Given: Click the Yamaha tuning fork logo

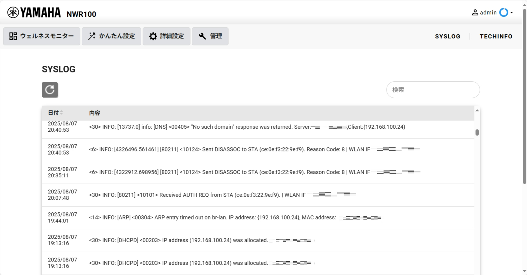Looking at the screenshot, I should [13, 13].
